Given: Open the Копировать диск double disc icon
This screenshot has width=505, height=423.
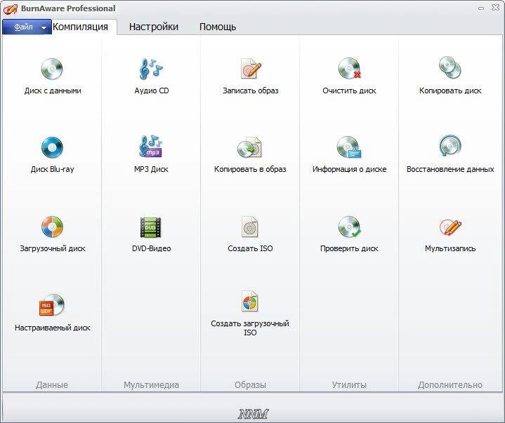Looking at the screenshot, I should pyautogui.click(x=450, y=67).
